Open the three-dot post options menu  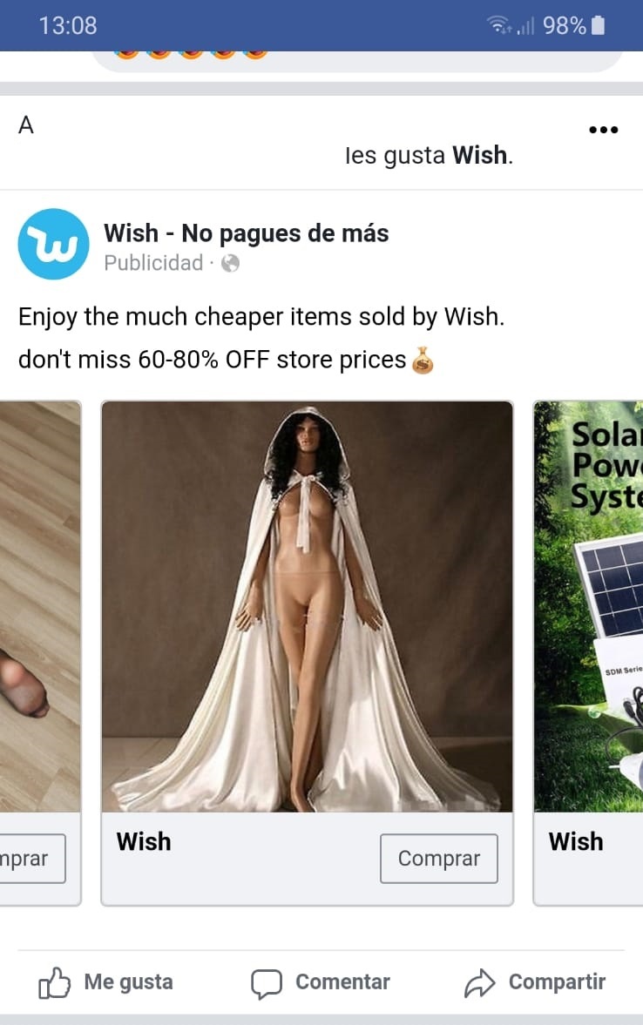pyautogui.click(x=603, y=130)
